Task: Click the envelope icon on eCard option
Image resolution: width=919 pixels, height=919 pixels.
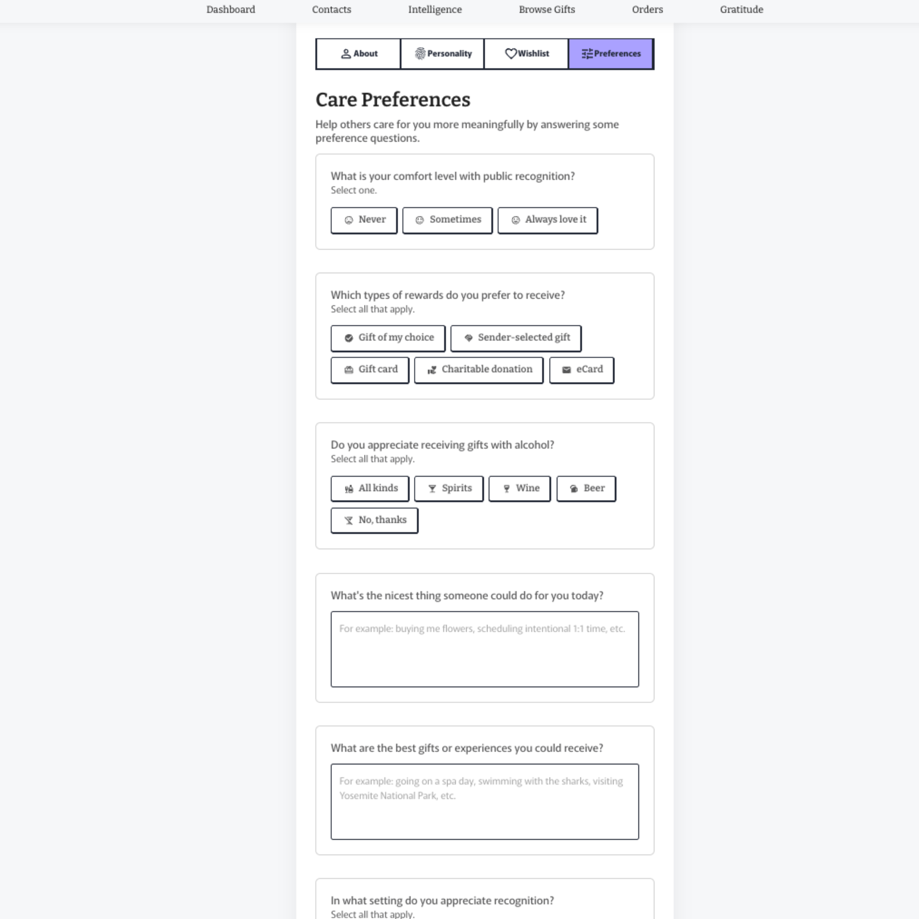Action: [x=566, y=370]
